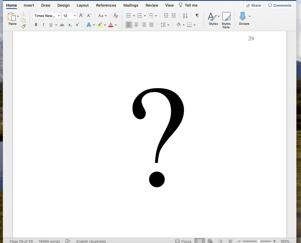Toggle Bold formatting
Screen dimensions: 301x243
[x=36, y=25]
